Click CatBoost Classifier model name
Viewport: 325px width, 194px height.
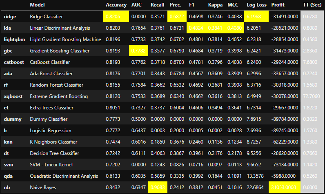pyautogui.click(x=50, y=62)
